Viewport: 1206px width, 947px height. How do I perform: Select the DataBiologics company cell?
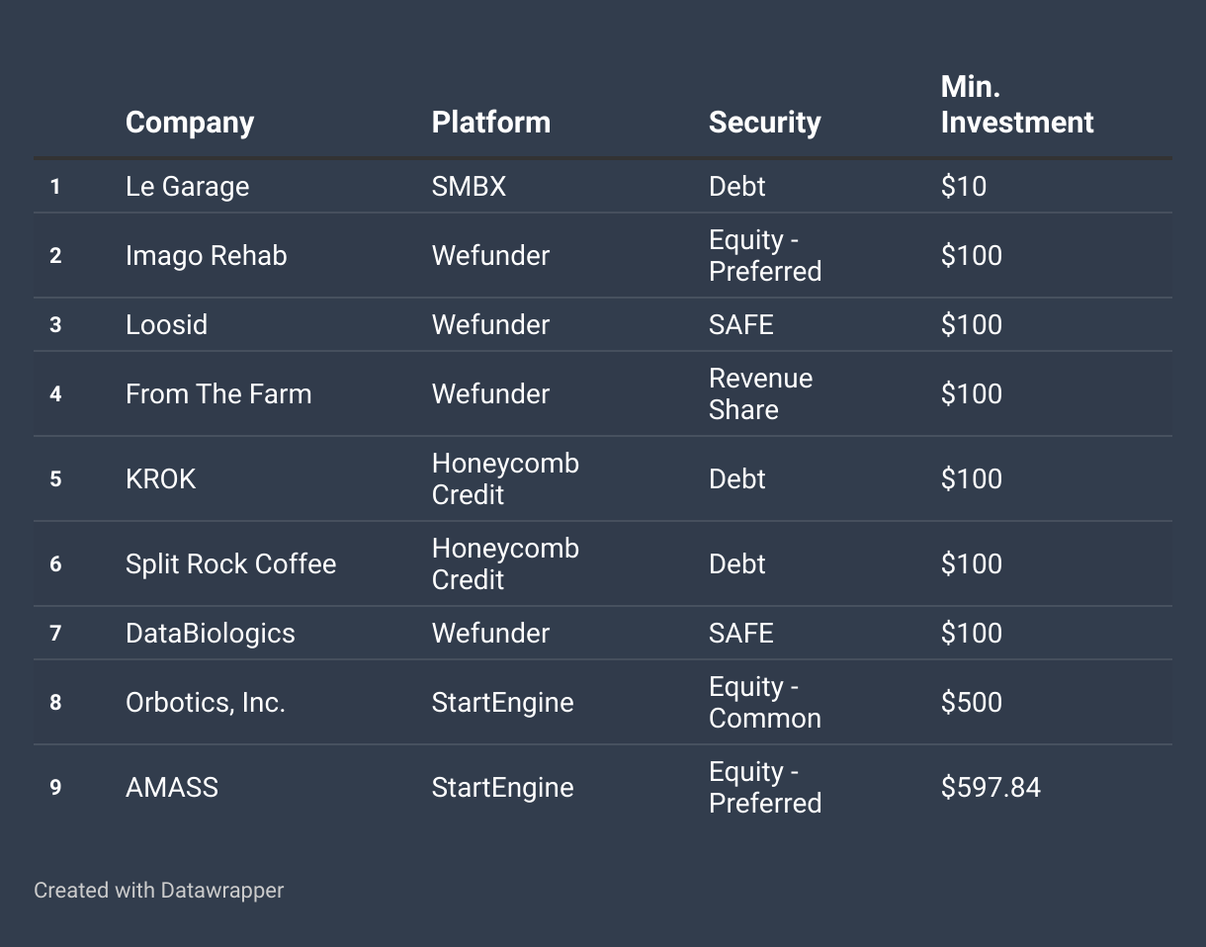[x=210, y=634]
